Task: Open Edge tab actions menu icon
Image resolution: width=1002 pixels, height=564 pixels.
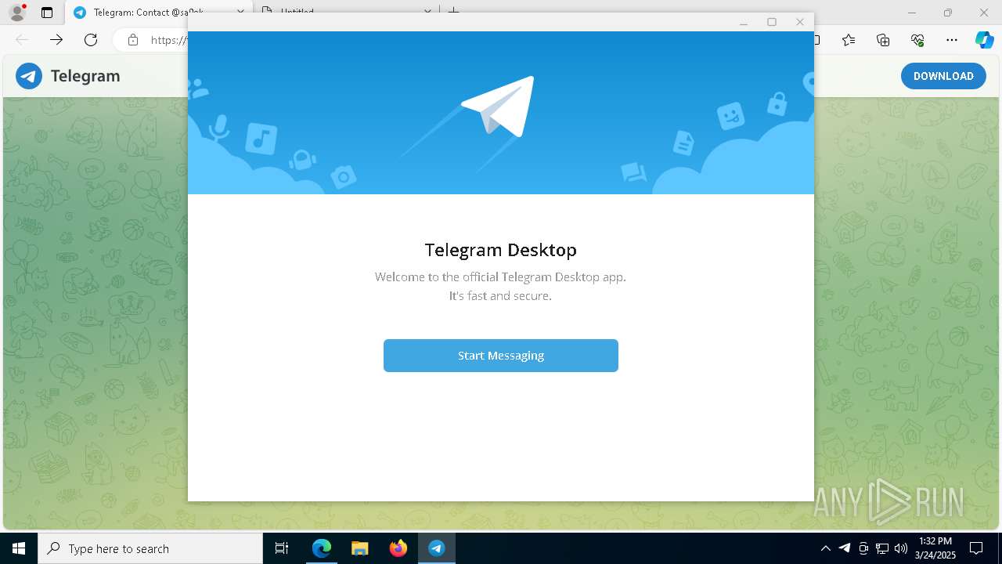Action: [x=47, y=13]
